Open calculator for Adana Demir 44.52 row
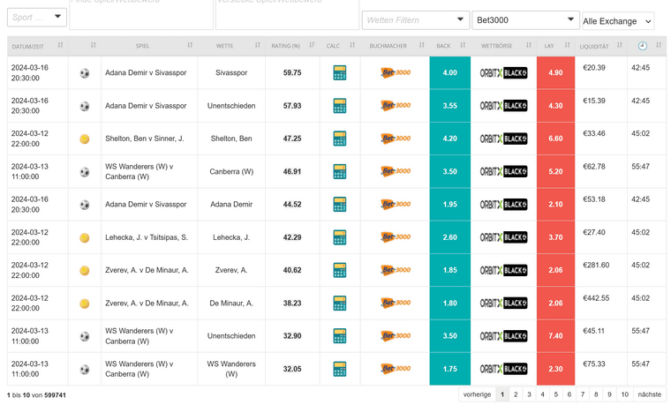 click(340, 205)
